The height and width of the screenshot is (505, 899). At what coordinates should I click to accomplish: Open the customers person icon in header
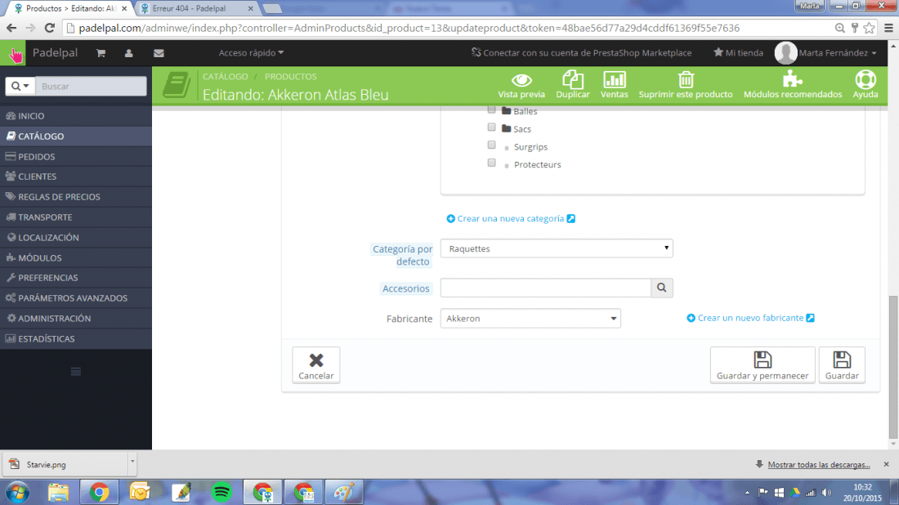[x=128, y=53]
